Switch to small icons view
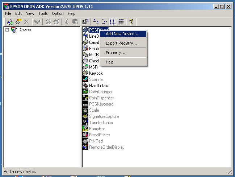The height and width of the screenshot is (177, 235). [104, 22]
